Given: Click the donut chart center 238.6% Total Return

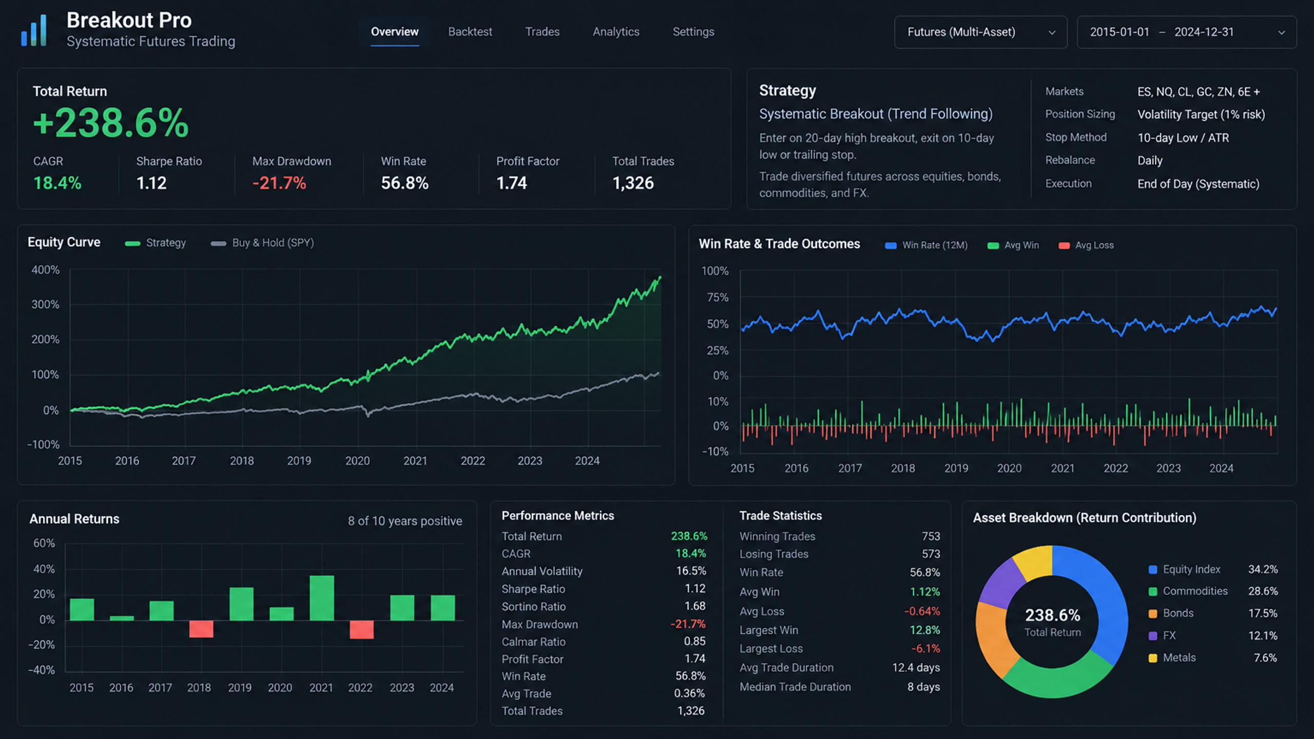Looking at the screenshot, I should tap(1052, 621).
